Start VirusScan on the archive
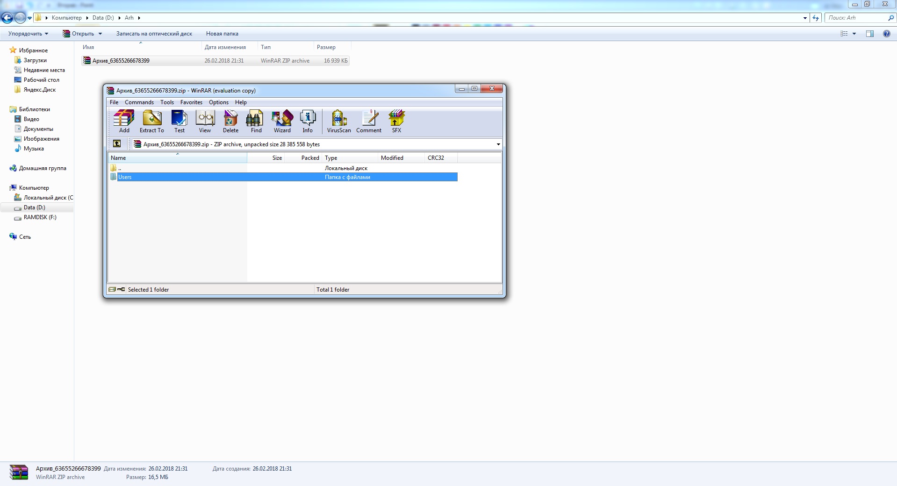Screen dimensions: 897x486 click(x=339, y=121)
